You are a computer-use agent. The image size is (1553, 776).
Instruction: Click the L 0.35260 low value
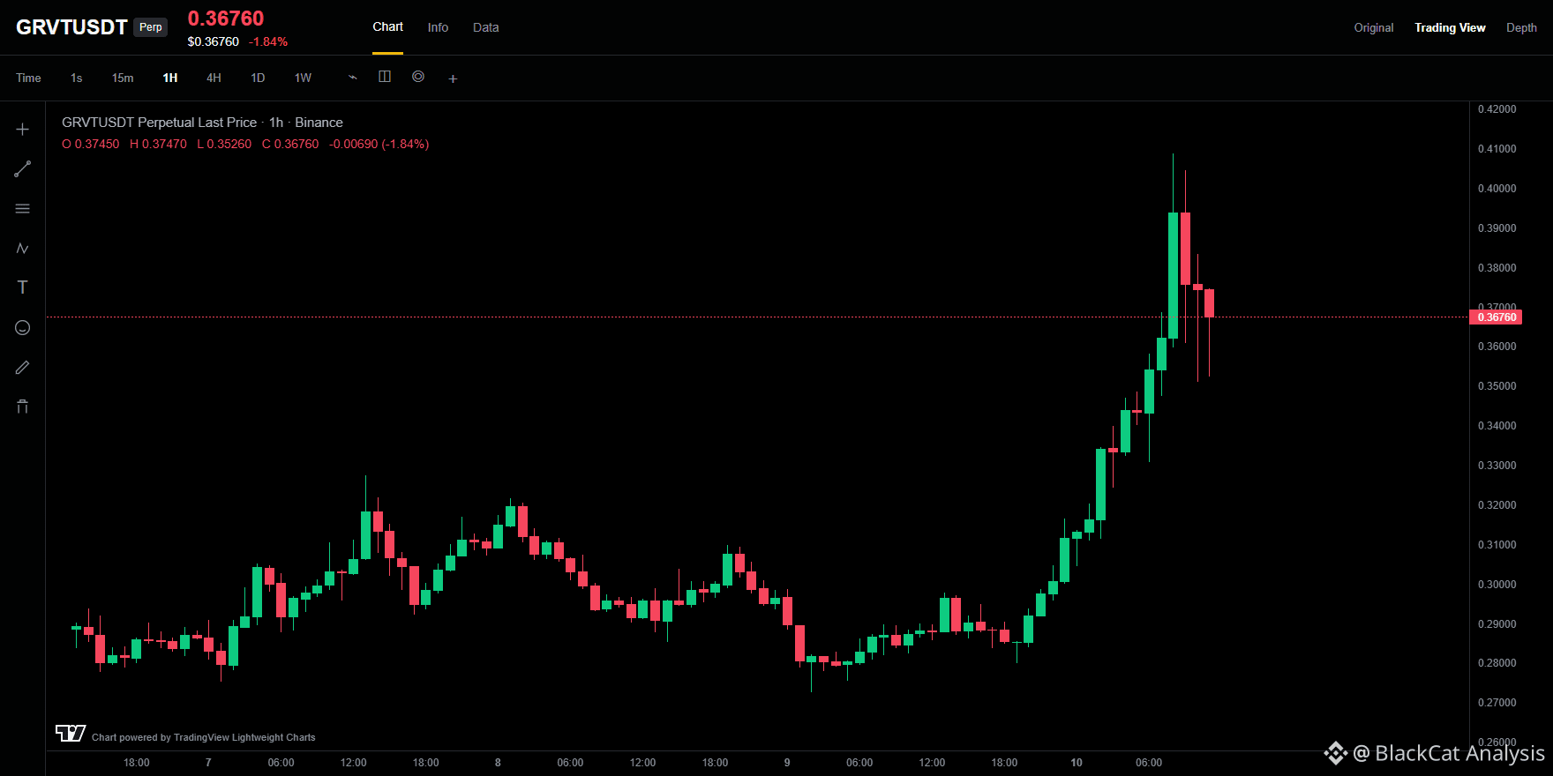224,144
